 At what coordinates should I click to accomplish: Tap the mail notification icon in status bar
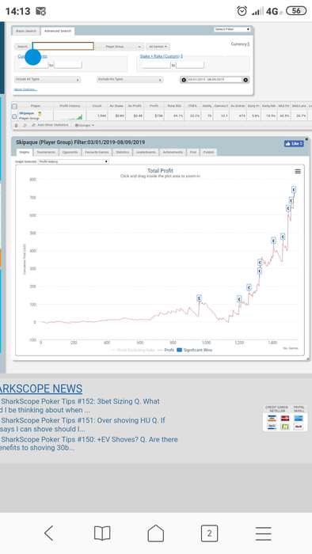[x=41, y=11]
